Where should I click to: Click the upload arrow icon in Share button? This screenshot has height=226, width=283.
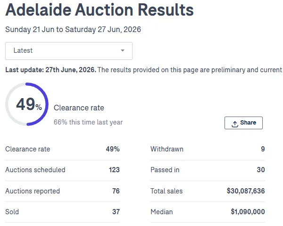234,124
